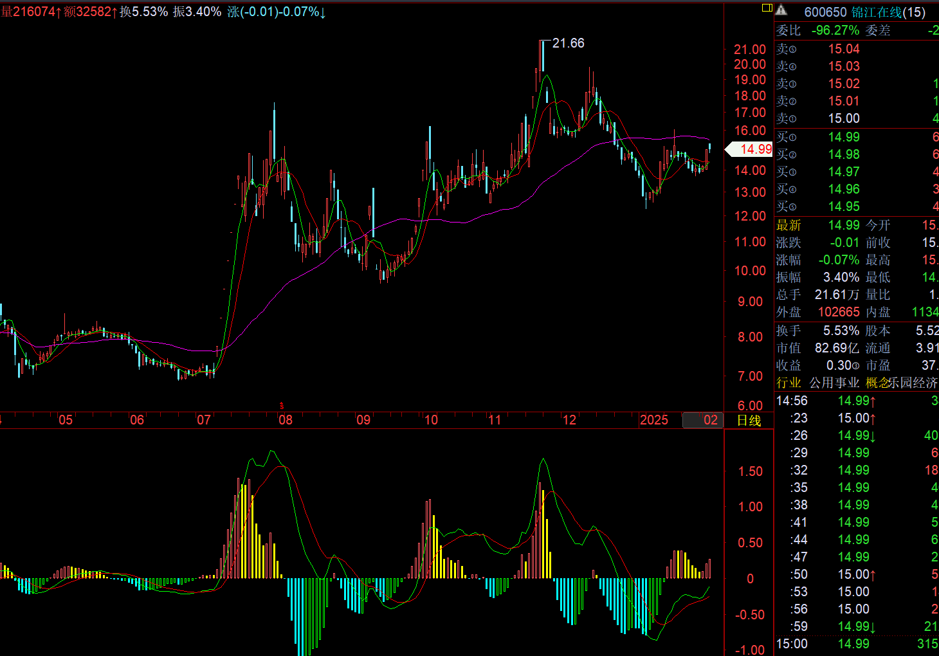Click the 量比 label
Viewport: 939px width, 656px height.
pyautogui.click(x=878, y=295)
